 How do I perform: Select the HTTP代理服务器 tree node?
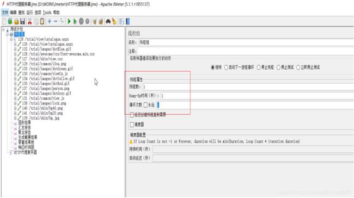coord(25,152)
